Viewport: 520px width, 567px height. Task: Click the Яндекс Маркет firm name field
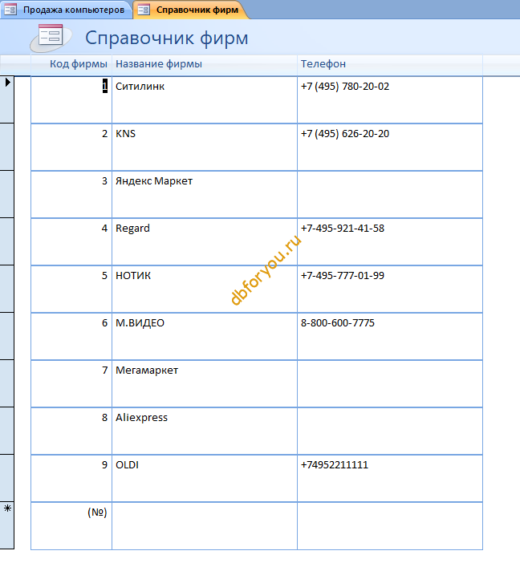(x=205, y=195)
